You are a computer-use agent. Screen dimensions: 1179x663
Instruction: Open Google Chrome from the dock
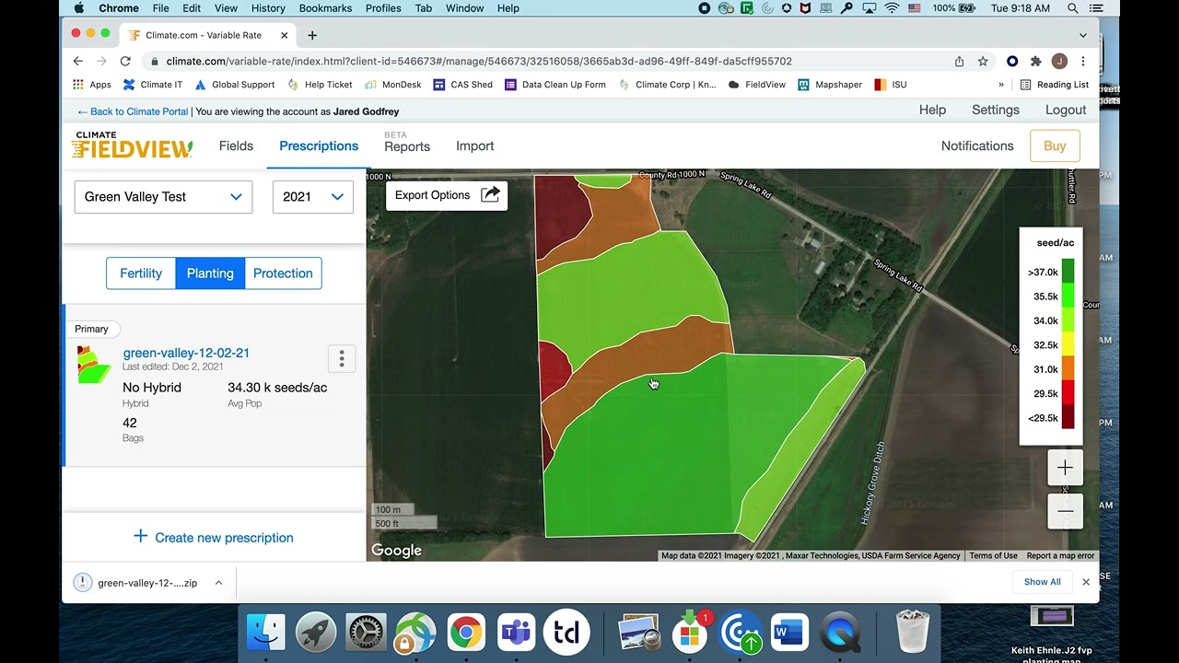[466, 633]
